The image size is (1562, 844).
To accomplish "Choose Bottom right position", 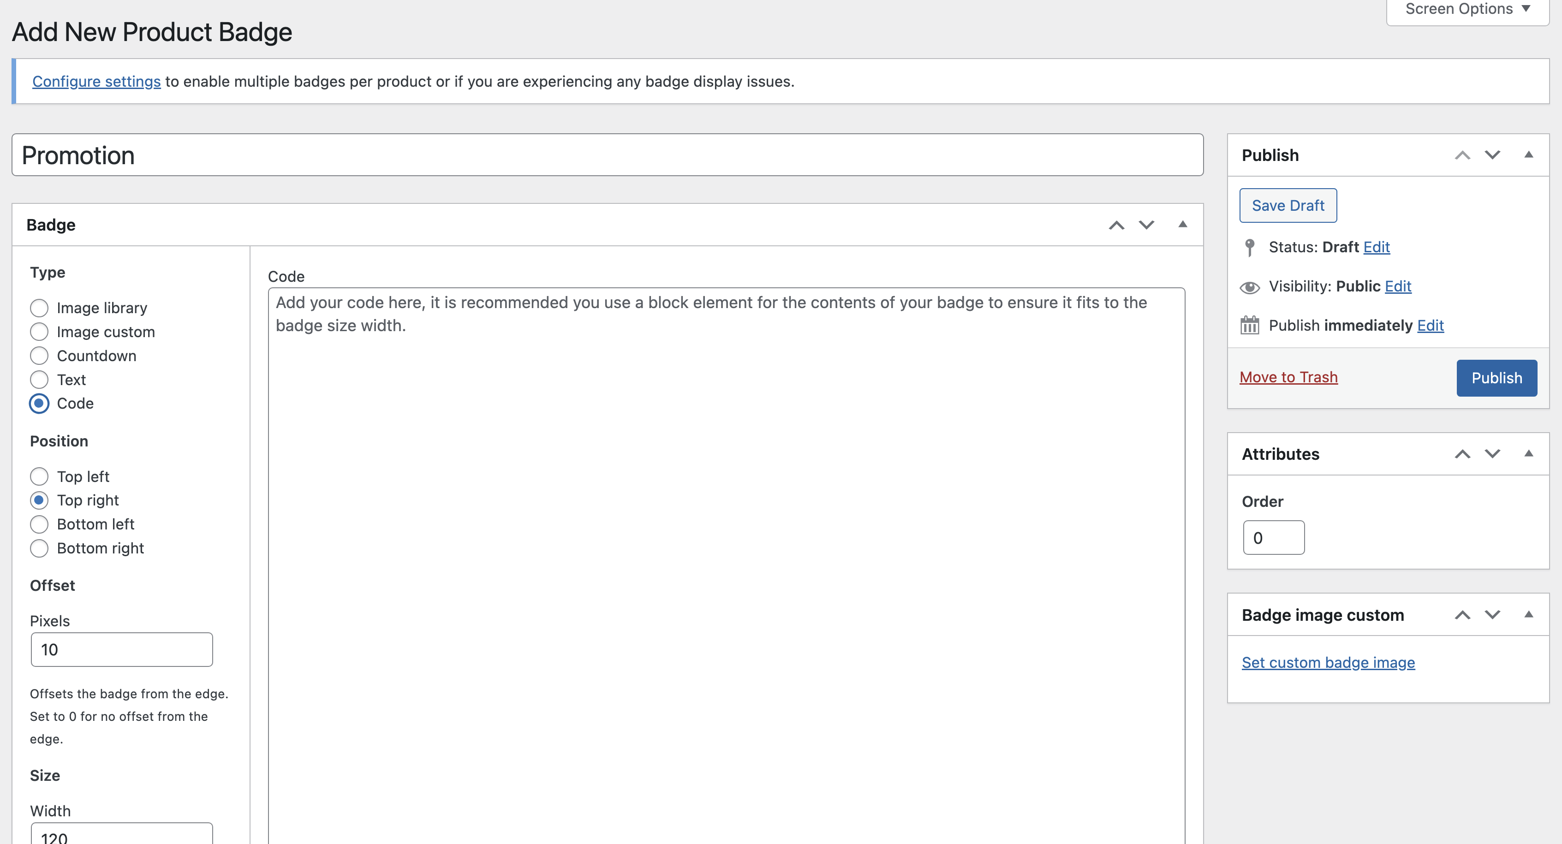I will pos(39,548).
